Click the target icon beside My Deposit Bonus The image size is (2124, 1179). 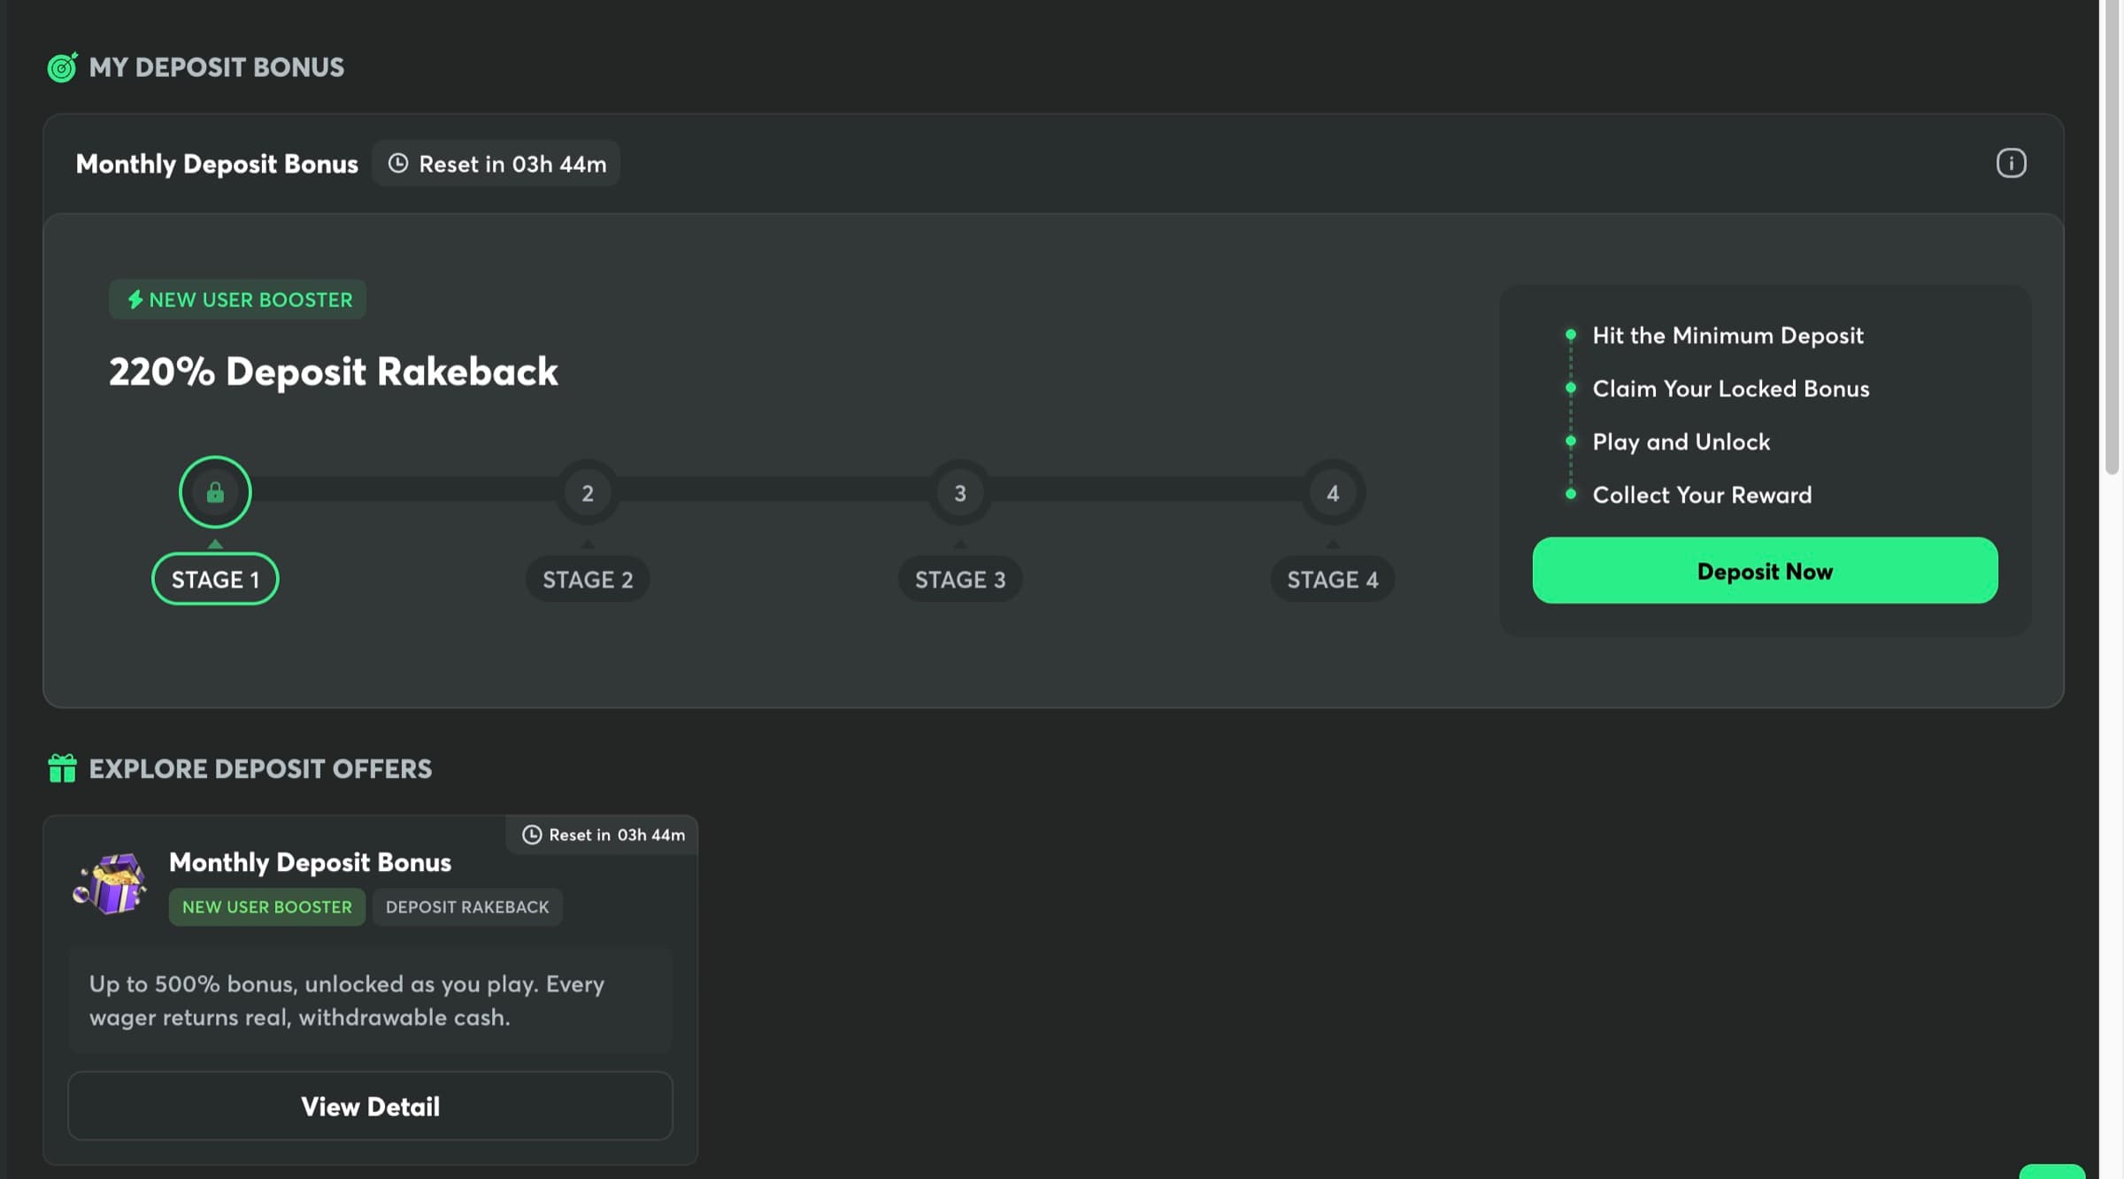62,67
